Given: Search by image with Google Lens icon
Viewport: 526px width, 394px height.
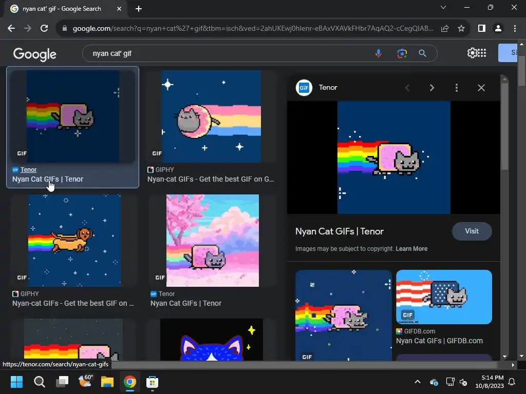Looking at the screenshot, I should pyautogui.click(x=402, y=53).
